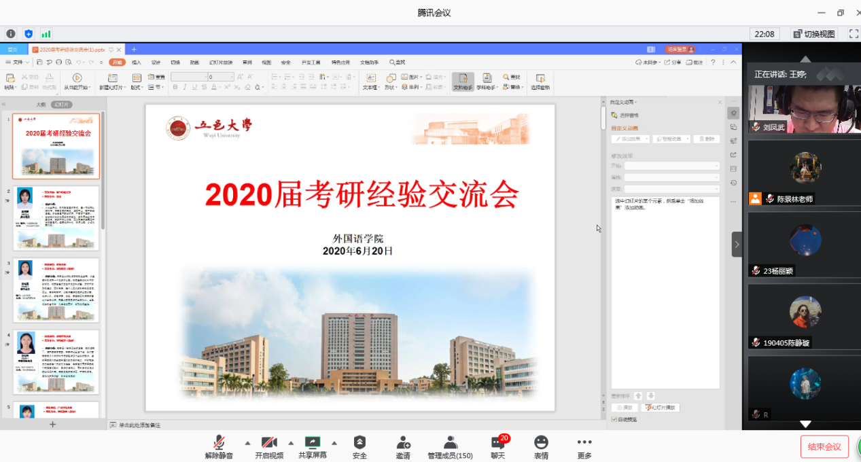Open the 共享屏幕 screen share control
Image resolution: width=861 pixels, height=462 pixels.
[x=313, y=442]
